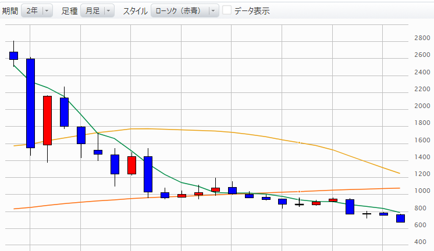
Task: Click the 2800 price axis label
Action: coord(422,38)
